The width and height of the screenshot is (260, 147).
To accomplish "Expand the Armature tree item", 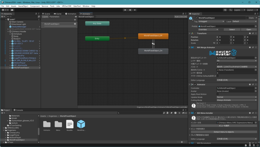I will pos(10,34).
